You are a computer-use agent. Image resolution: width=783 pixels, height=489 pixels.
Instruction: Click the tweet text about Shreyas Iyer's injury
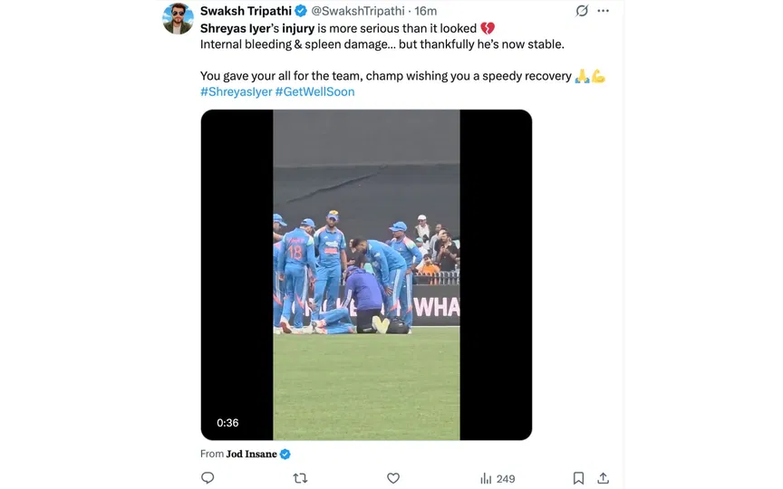coord(381,43)
